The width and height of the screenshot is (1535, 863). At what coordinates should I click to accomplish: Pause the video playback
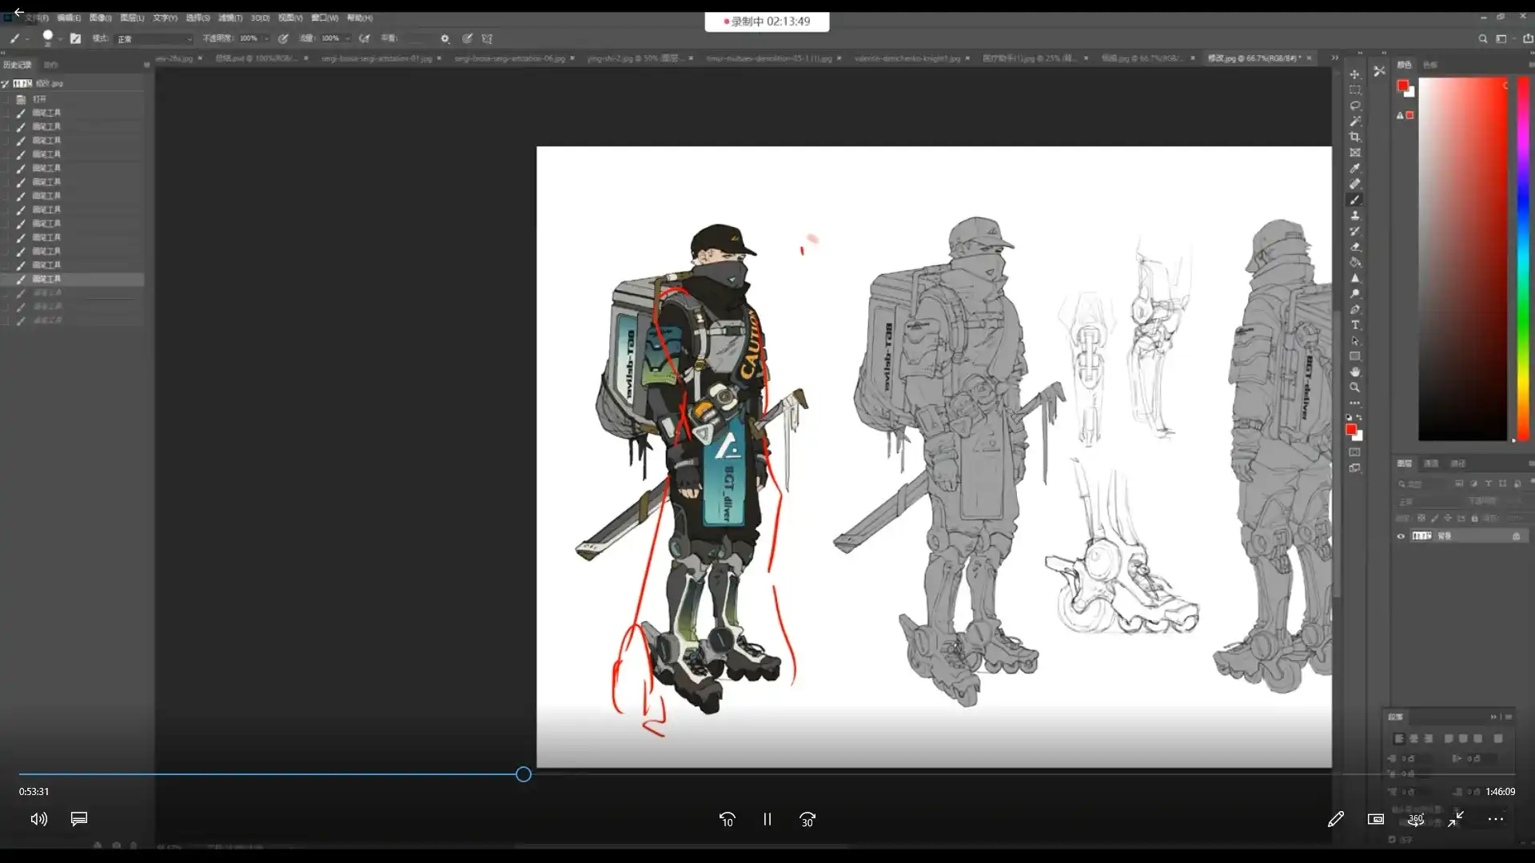(767, 819)
